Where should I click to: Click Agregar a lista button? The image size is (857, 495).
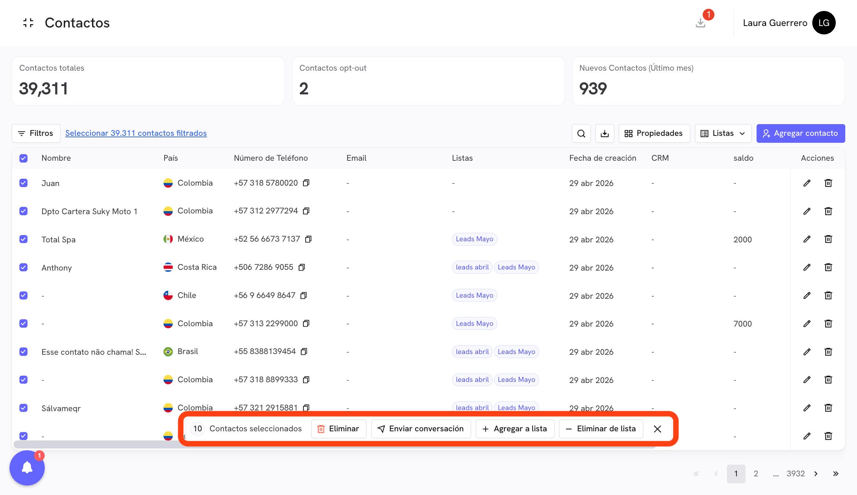pos(515,429)
